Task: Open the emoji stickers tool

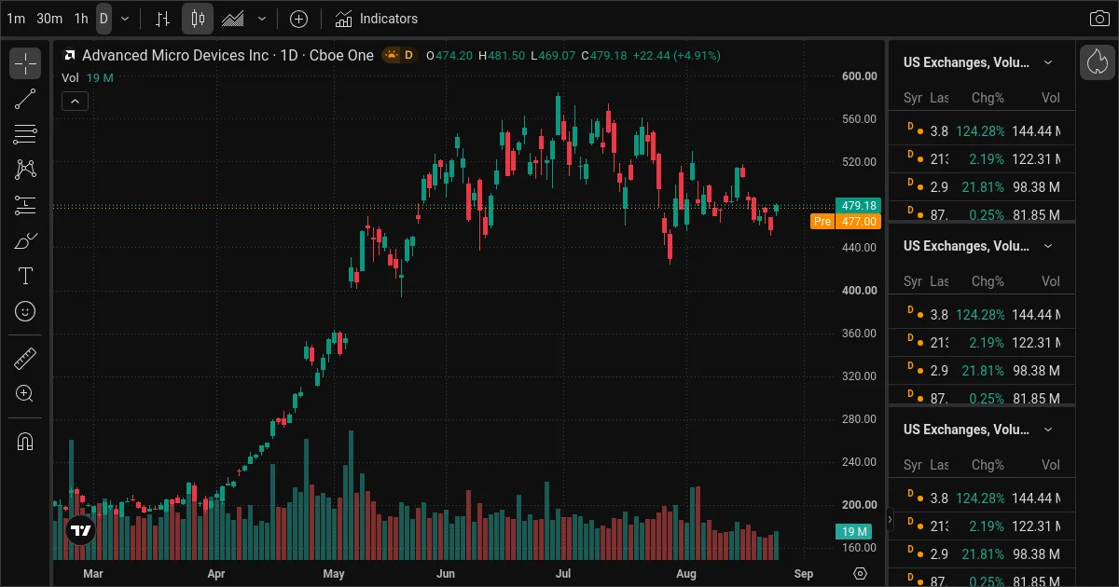Action: point(25,311)
